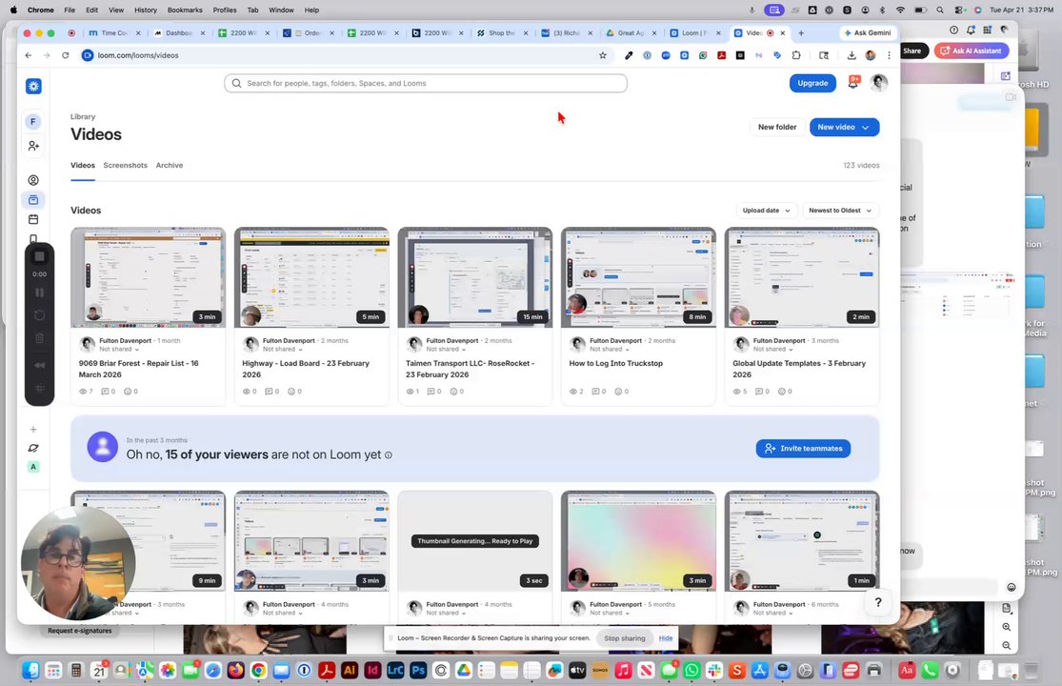1062x686 pixels.
Task: Bookmark this page with the star icon
Action: point(603,55)
